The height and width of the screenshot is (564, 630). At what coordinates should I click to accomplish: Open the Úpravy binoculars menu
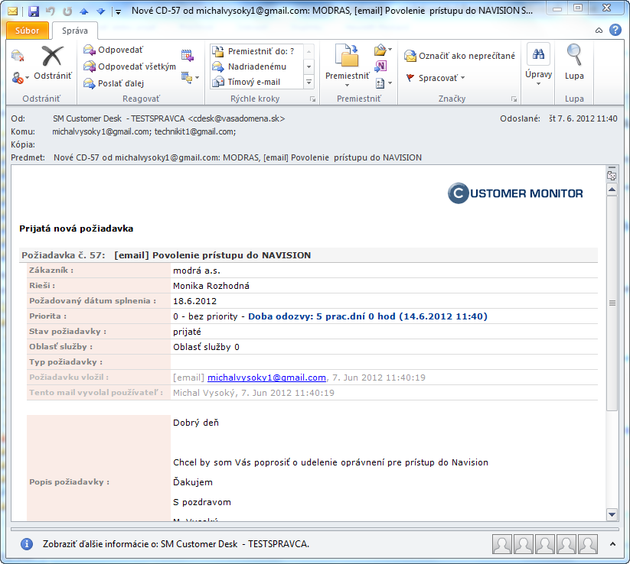pos(538,65)
